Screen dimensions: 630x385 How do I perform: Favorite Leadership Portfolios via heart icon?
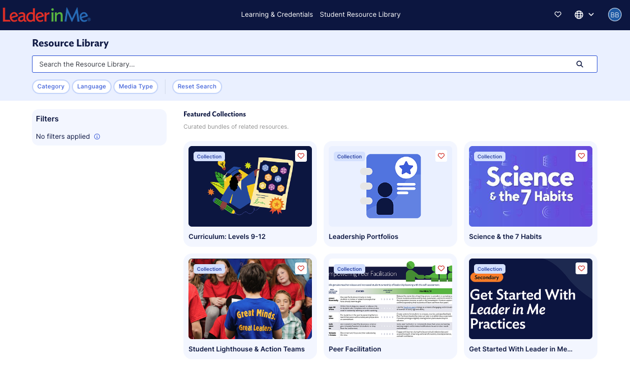[x=441, y=156]
